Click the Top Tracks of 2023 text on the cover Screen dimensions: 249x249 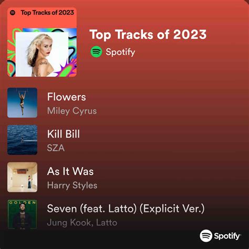pyautogui.click(x=47, y=13)
